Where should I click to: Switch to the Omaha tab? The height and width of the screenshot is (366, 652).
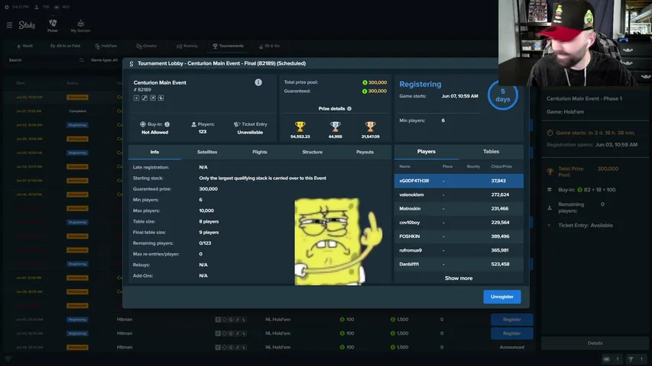[146, 46]
